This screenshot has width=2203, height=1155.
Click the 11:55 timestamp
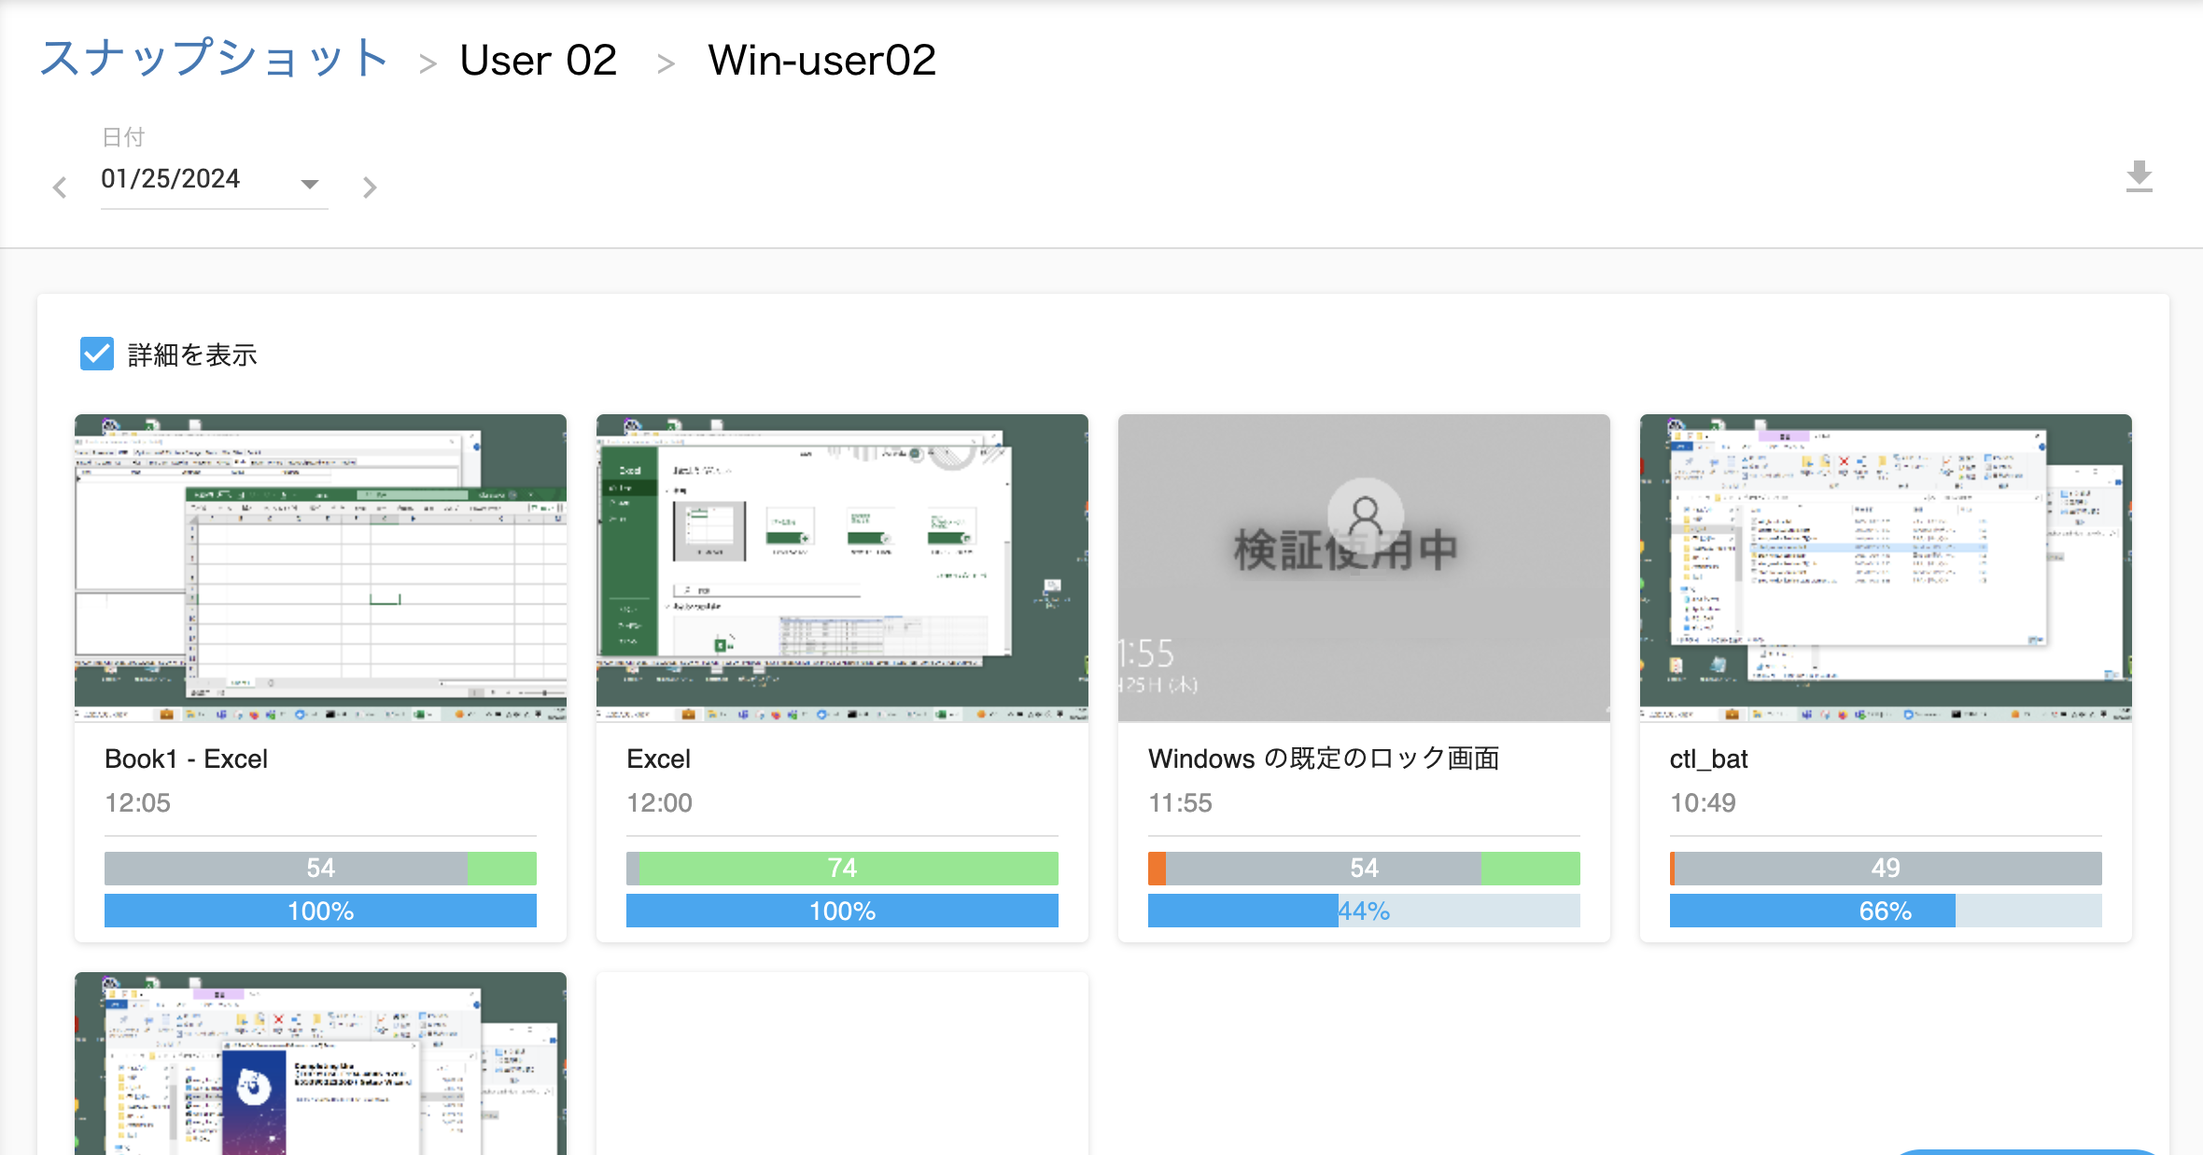point(1180,802)
